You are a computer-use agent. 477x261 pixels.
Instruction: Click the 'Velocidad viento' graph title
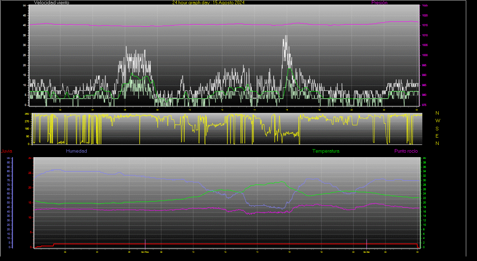pos(52,3)
